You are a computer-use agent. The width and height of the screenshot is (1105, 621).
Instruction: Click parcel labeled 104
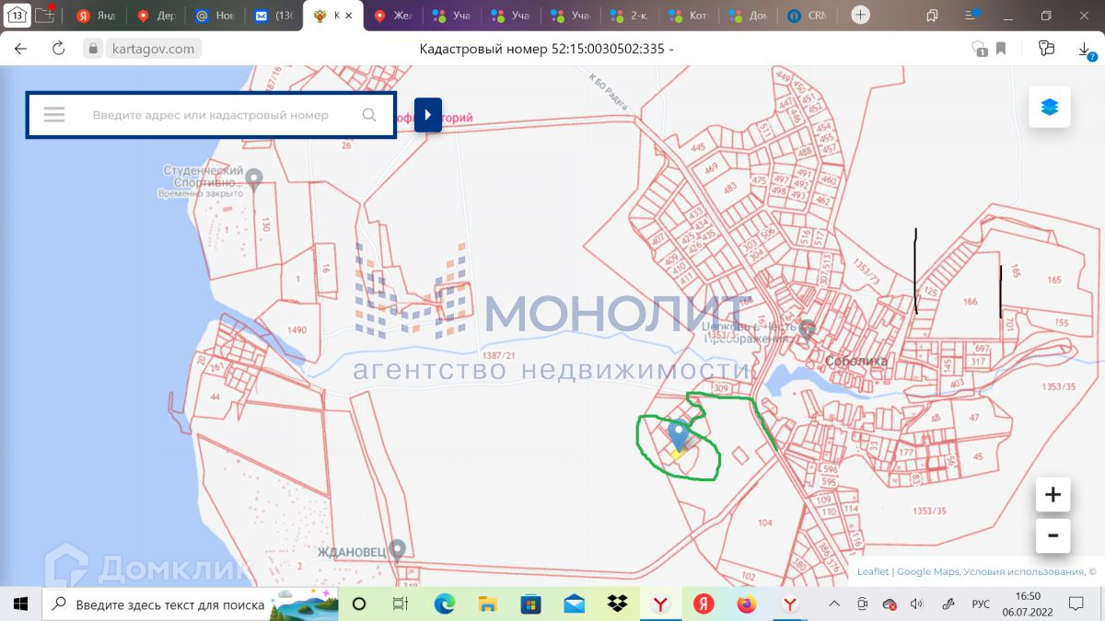tap(765, 522)
